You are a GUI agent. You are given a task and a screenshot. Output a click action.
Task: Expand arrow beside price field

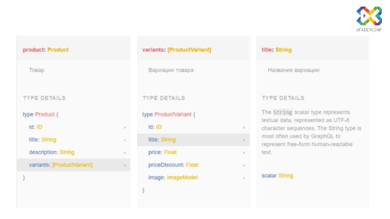click(244, 153)
